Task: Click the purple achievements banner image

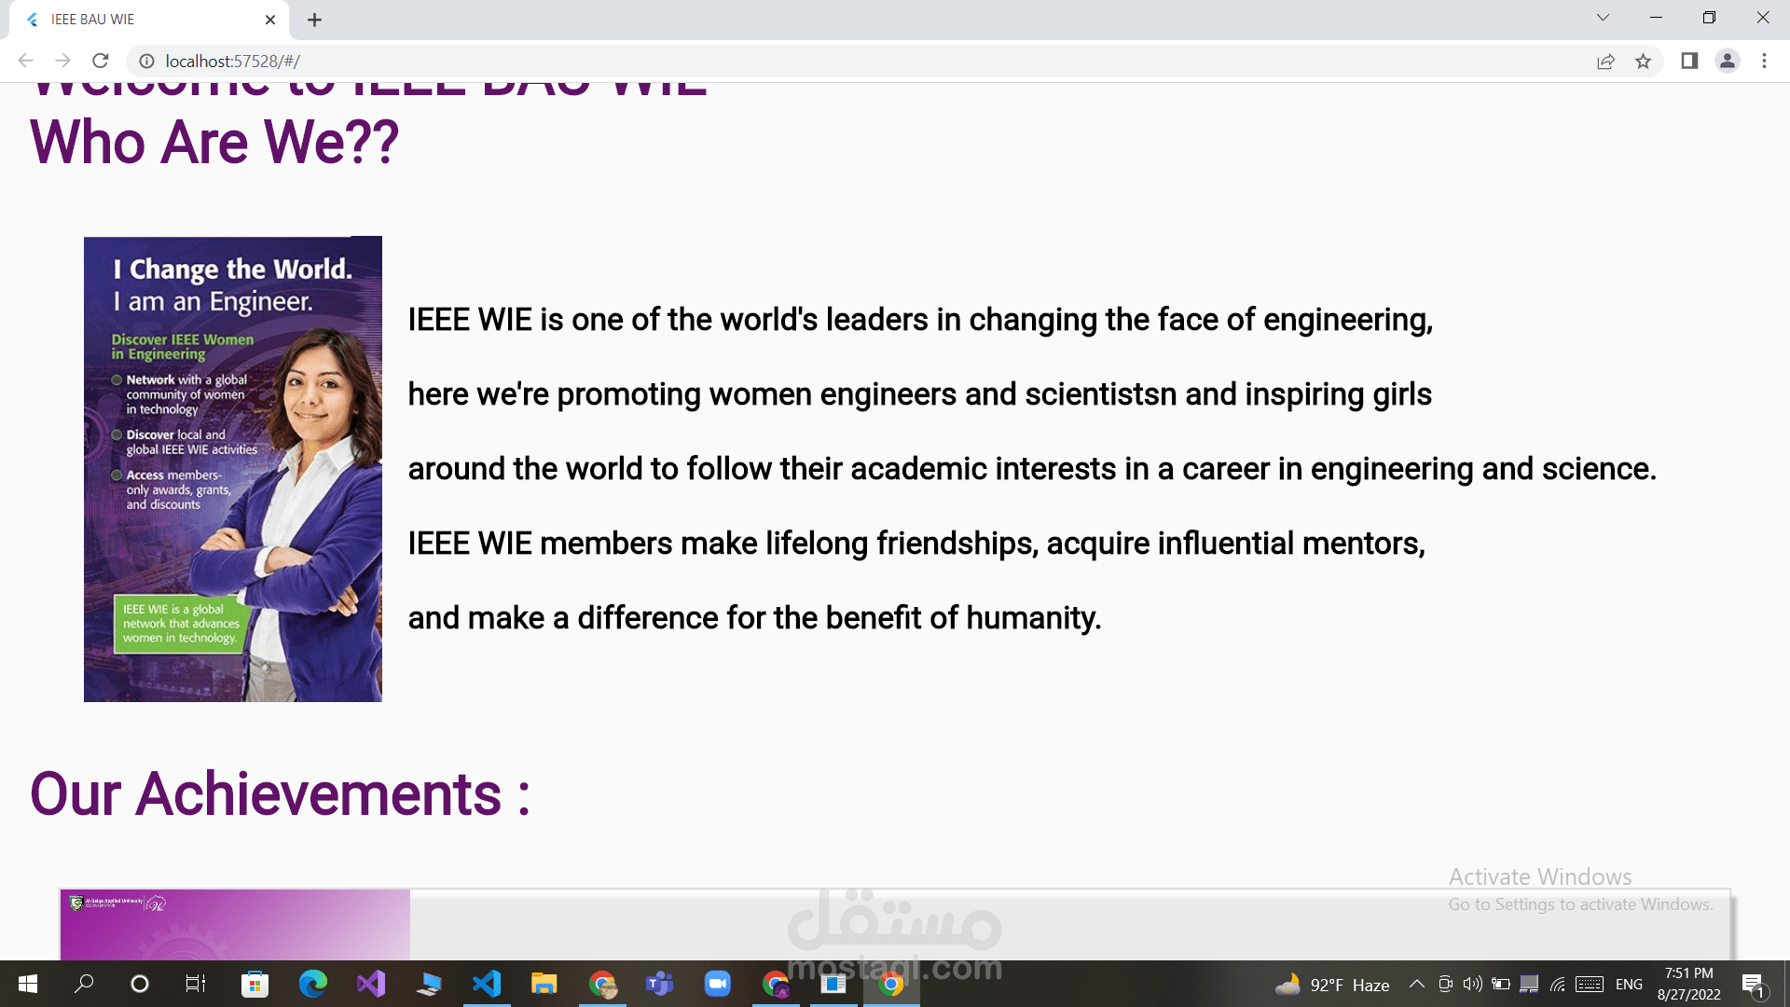Action: pos(235,925)
